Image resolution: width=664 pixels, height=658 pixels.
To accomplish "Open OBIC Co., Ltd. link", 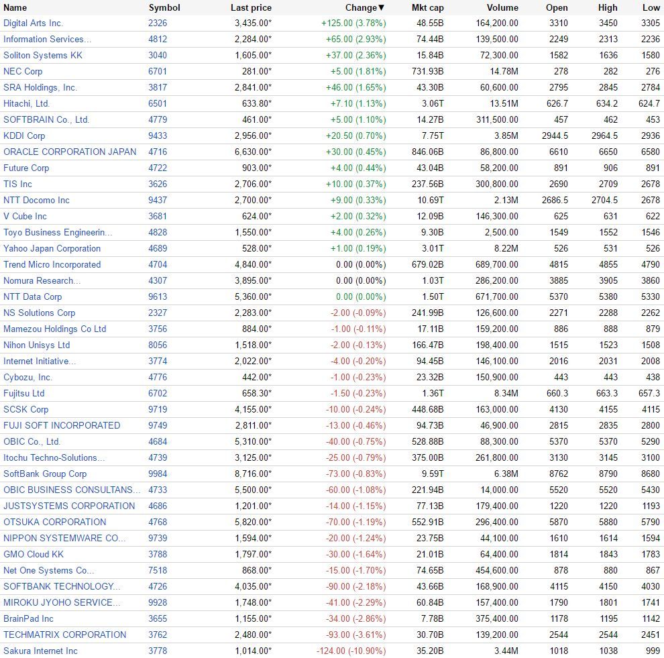I will coord(32,441).
